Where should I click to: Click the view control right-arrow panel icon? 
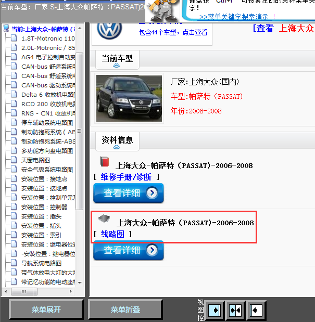215,310
